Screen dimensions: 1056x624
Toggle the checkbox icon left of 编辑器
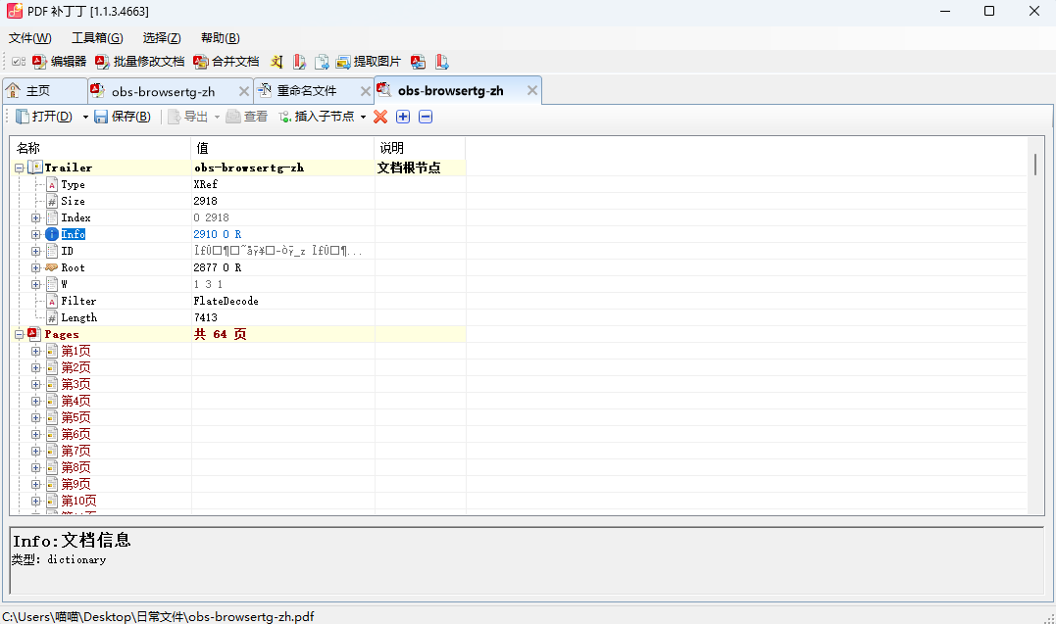(19, 62)
